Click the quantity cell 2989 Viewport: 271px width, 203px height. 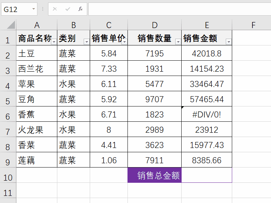pos(155,129)
